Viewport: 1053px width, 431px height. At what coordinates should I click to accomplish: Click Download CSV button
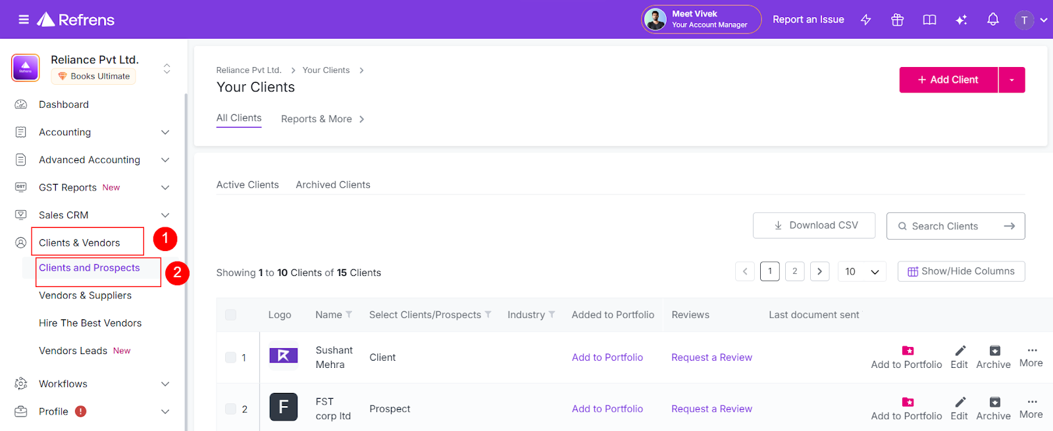coord(814,225)
